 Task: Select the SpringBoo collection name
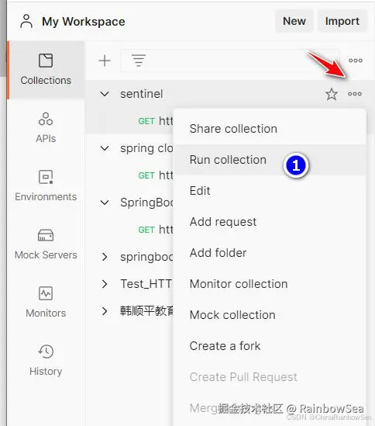146,203
